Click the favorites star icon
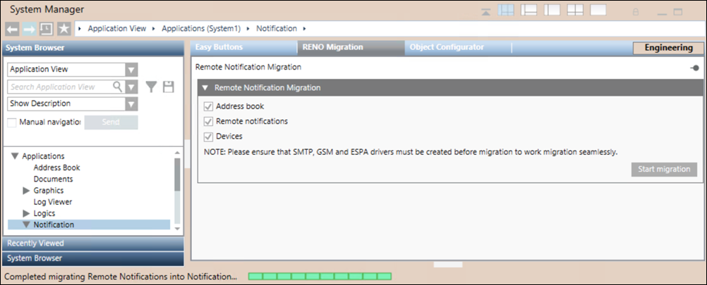This screenshot has width=707, height=285. click(63, 29)
